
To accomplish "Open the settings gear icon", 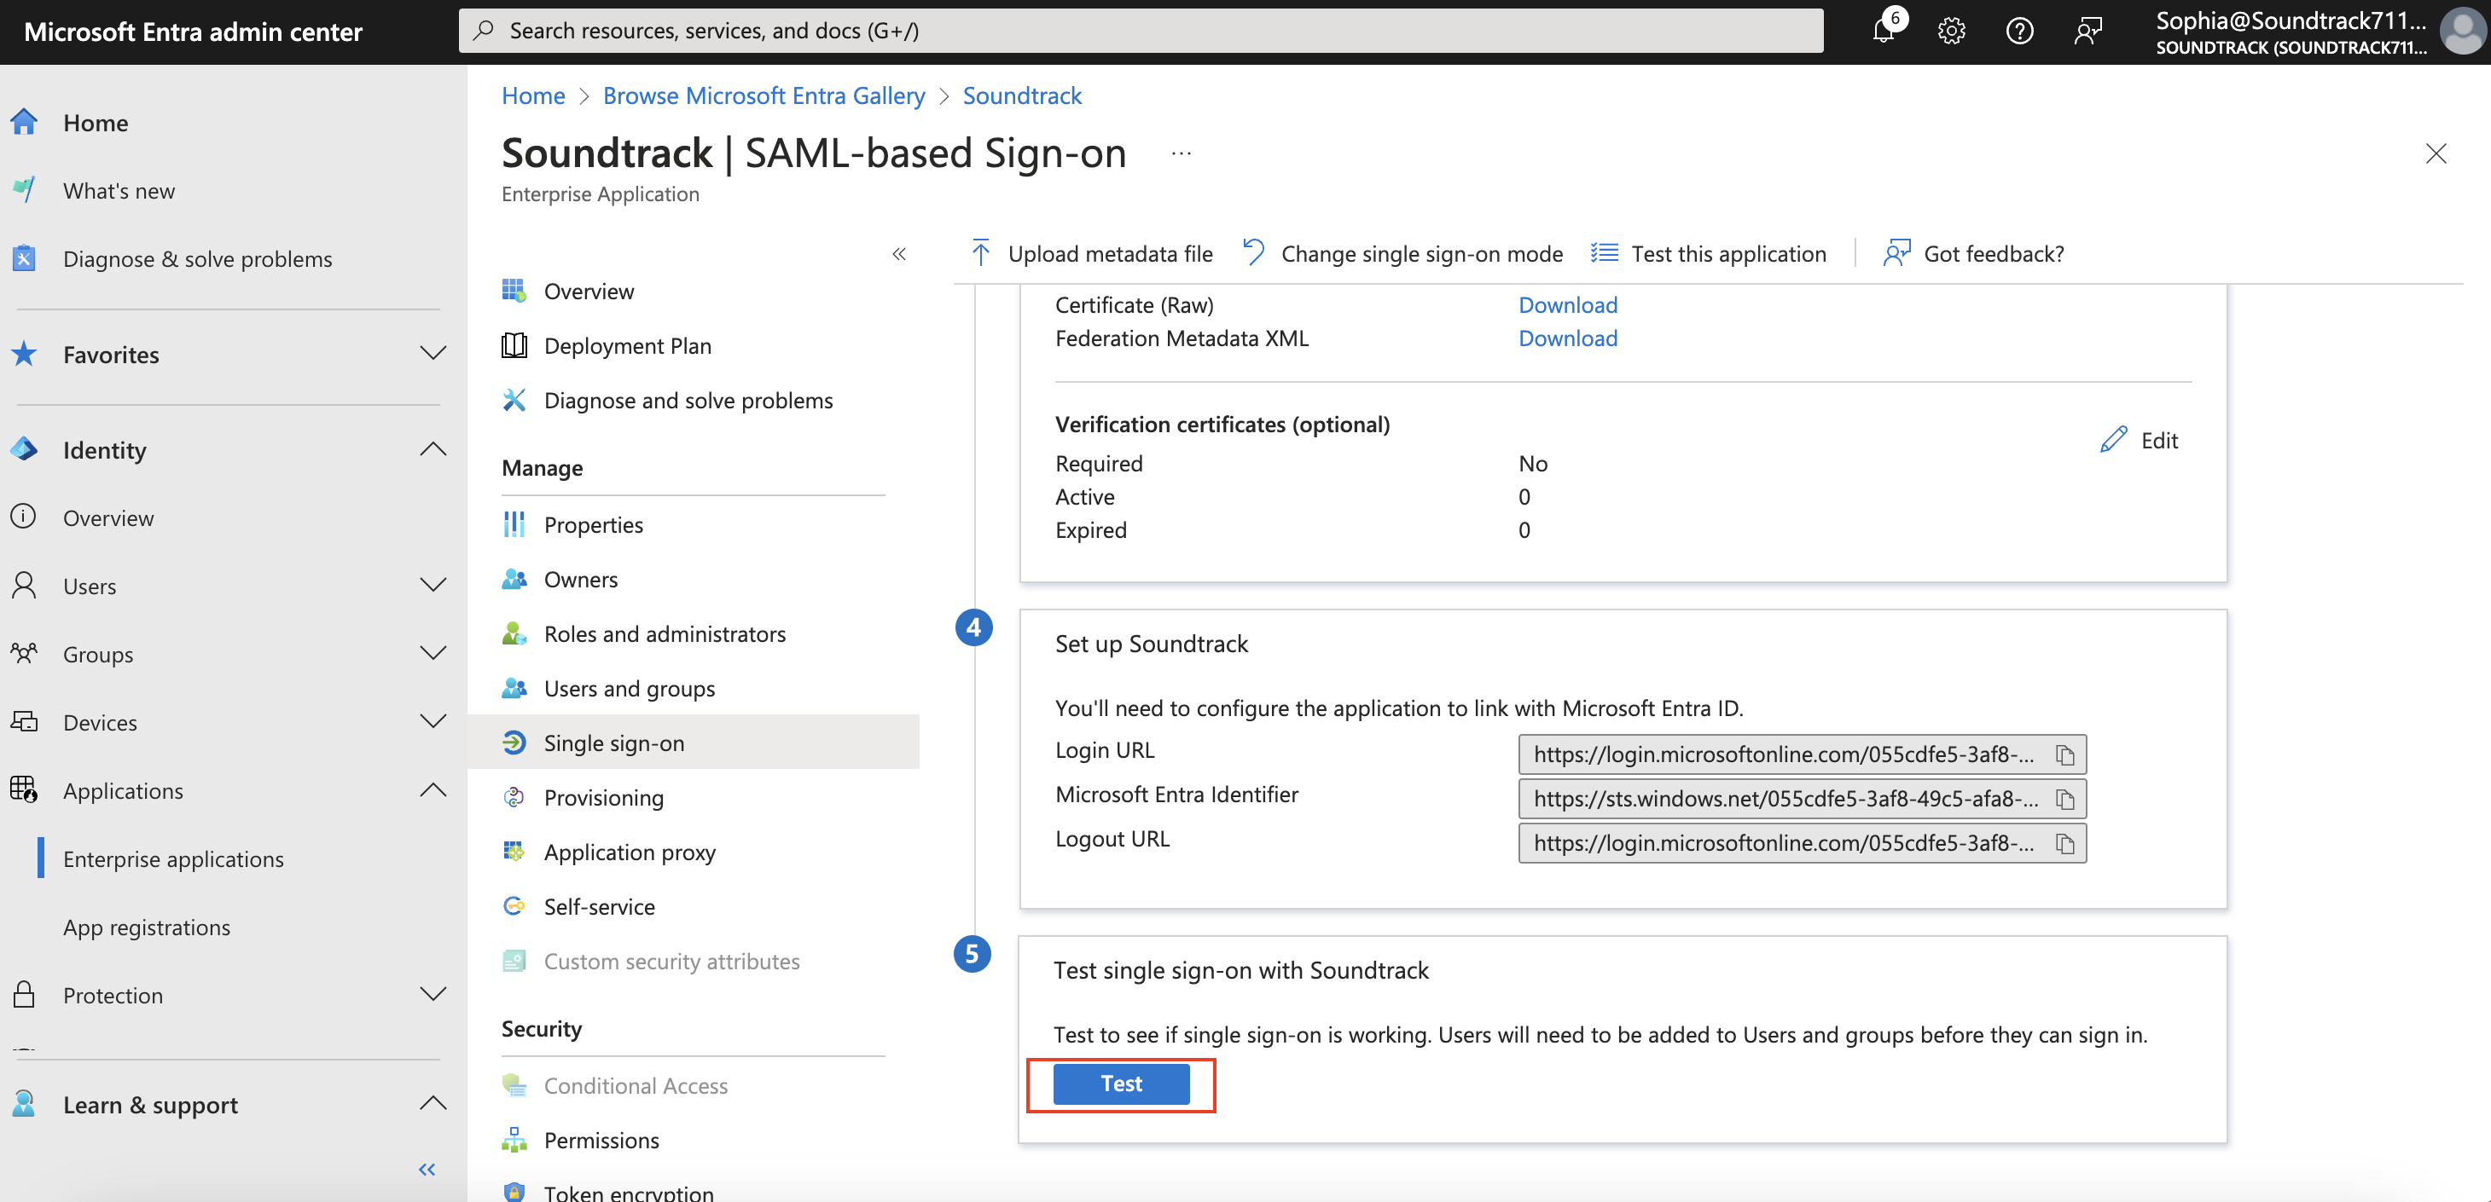I will coord(1951,31).
